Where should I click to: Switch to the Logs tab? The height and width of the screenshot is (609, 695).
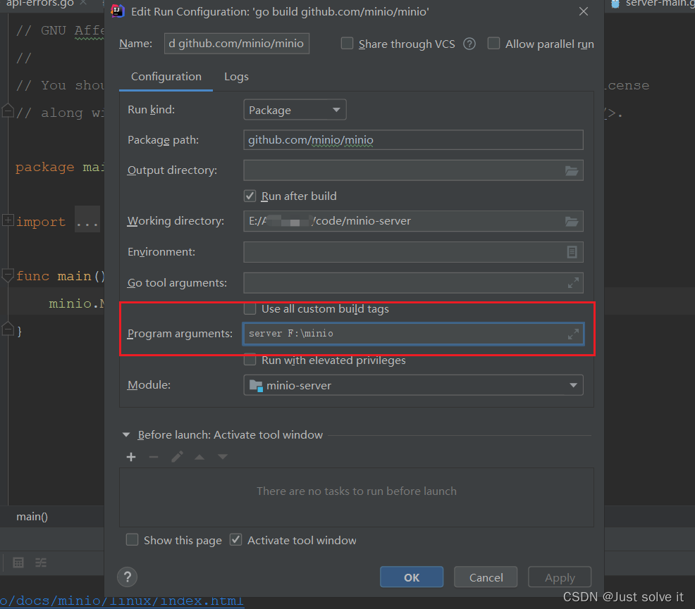click(x=236, y=77)
